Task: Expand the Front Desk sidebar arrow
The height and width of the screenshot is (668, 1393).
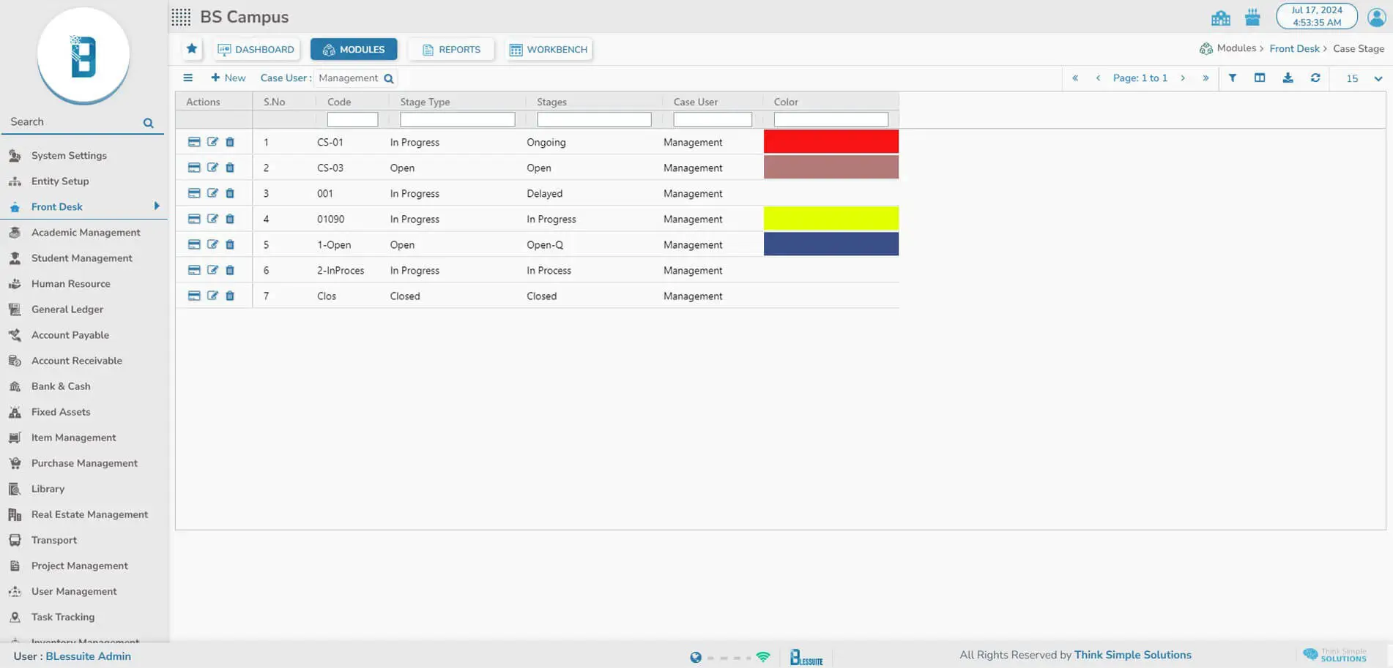Action: click(157, 206)
